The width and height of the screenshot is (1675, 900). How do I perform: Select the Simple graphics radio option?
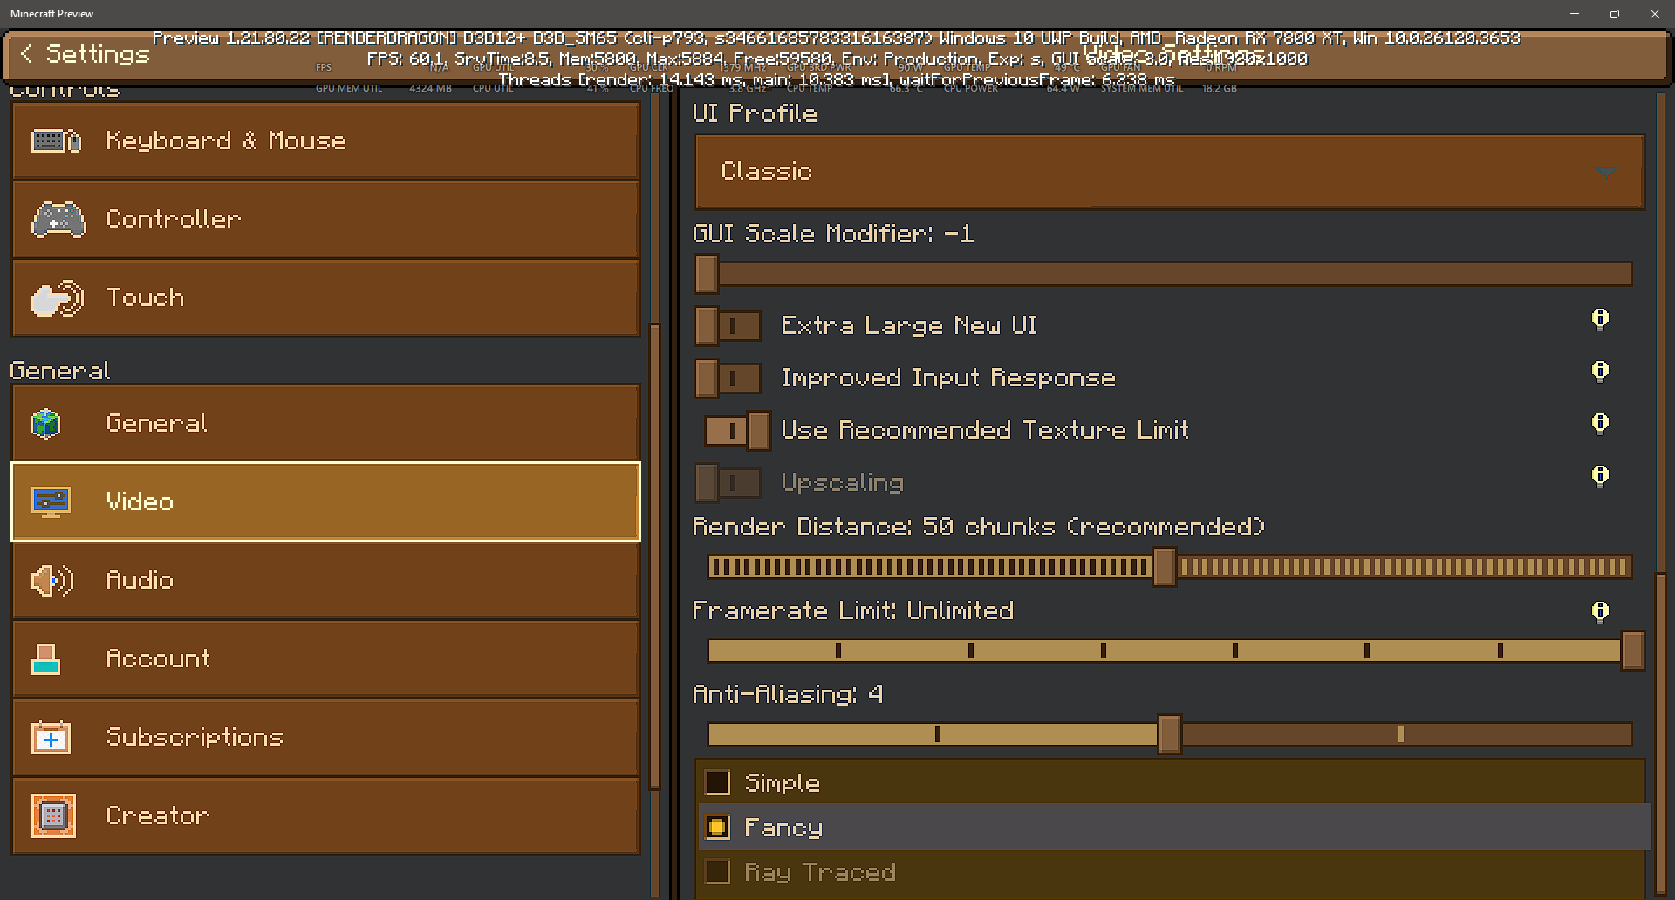717,783
